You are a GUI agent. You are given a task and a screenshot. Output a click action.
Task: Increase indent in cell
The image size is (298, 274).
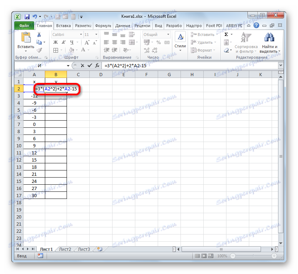[x=115, y=50]
